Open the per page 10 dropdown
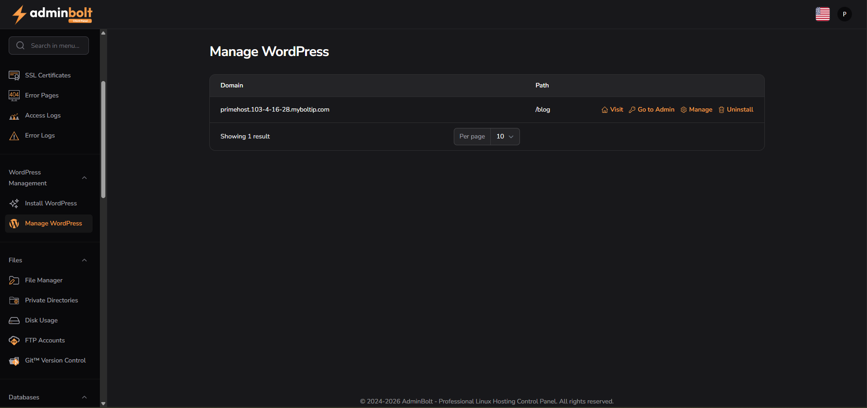The image size is (867, 408). tap(505, 137)
